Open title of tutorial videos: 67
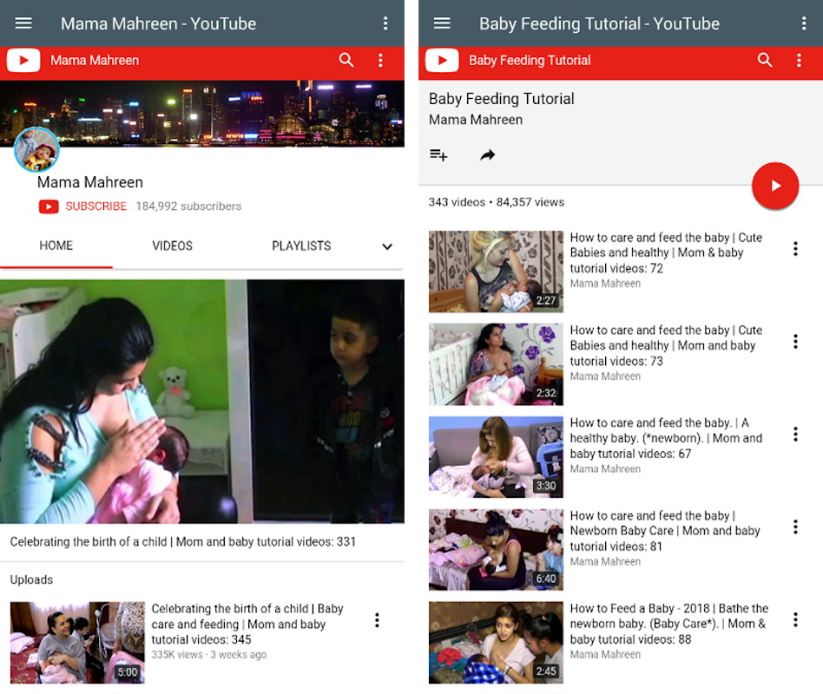Viewport: 823px width, 694px height. (666, 438)
